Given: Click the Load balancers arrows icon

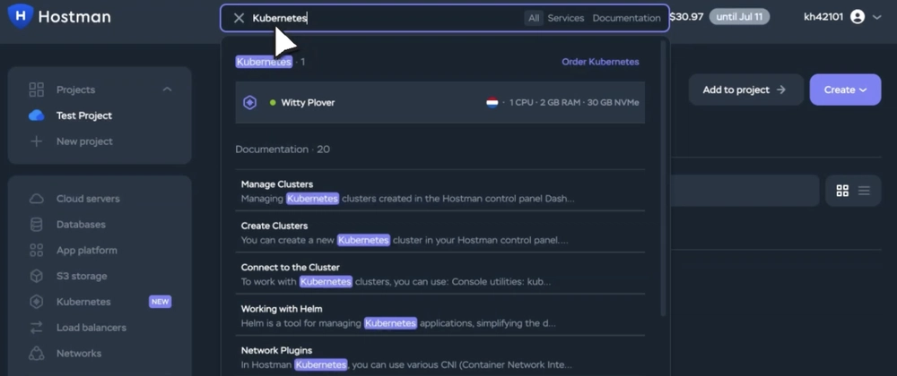Looking at the screenshot, I should pos(37,328).
